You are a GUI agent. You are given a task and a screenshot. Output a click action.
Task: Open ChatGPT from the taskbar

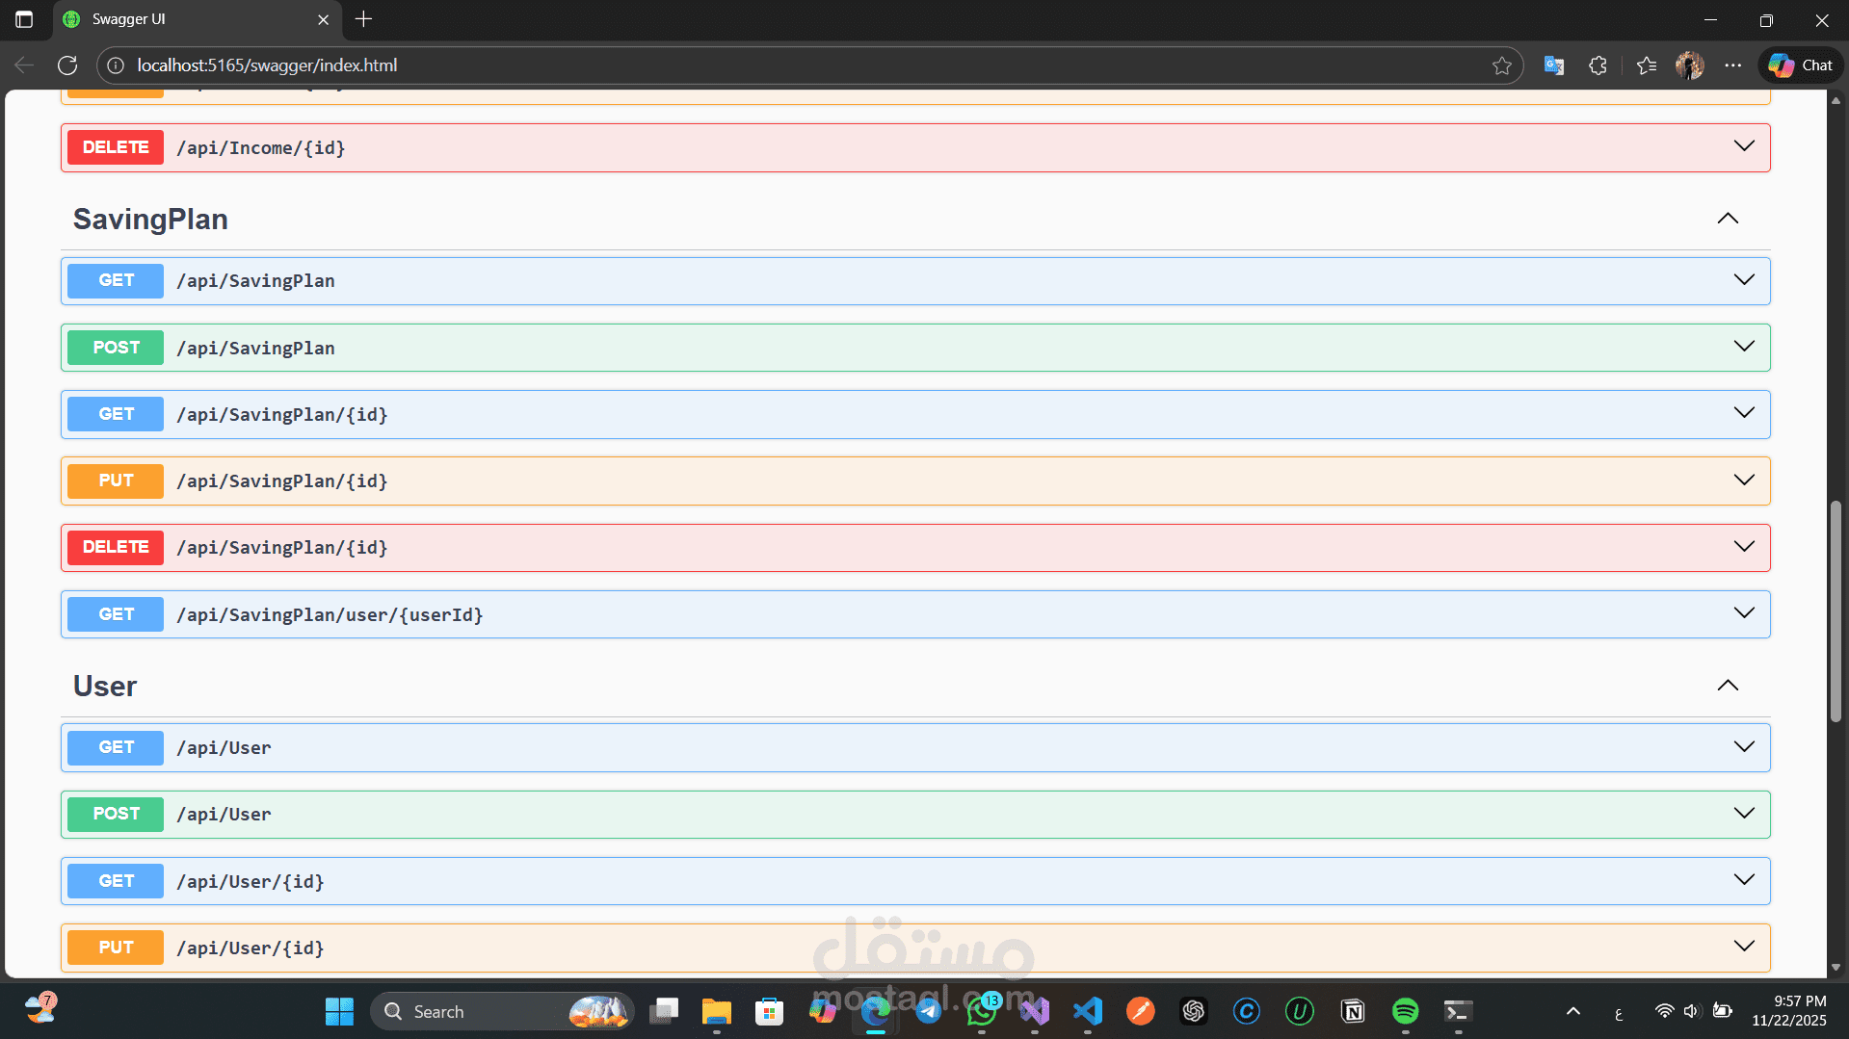[x=1194, y=1011]
